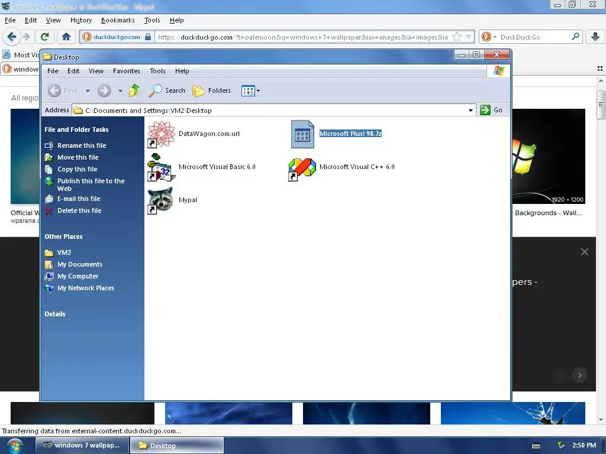Image resolution: width=606 pixels, height=454 pixels.
Task: Open the Explorer Favorites menu
Action: point(127,71)
